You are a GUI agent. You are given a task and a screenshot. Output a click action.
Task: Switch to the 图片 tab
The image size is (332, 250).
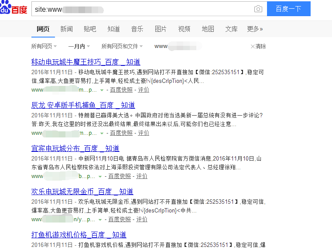tap(161, 29)
